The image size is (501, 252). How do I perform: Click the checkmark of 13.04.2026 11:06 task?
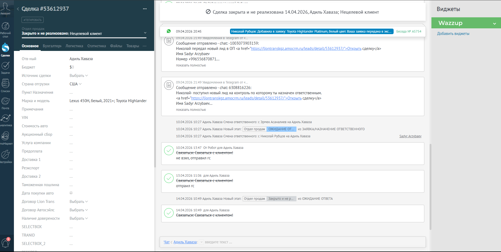169,178
